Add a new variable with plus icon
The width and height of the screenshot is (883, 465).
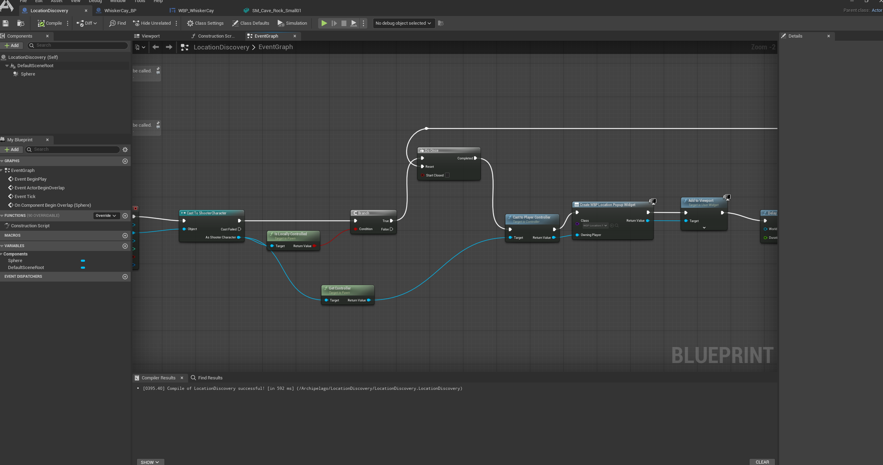125,246
